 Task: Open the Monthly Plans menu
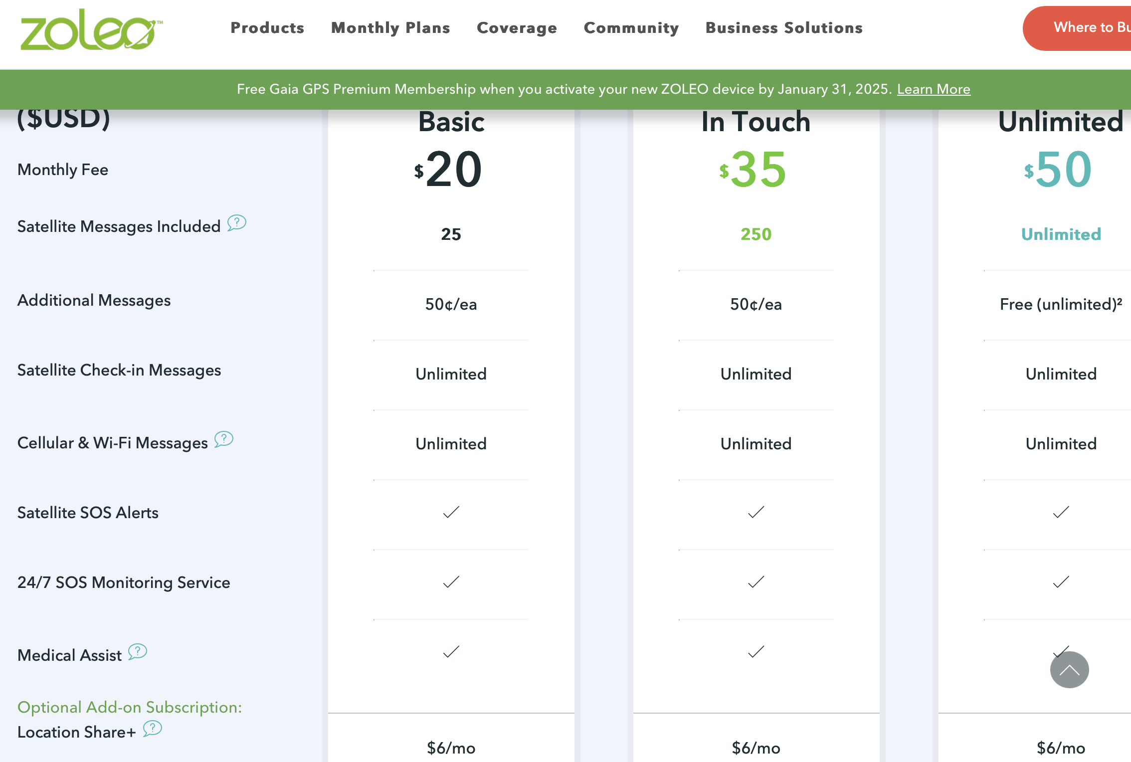390,28
